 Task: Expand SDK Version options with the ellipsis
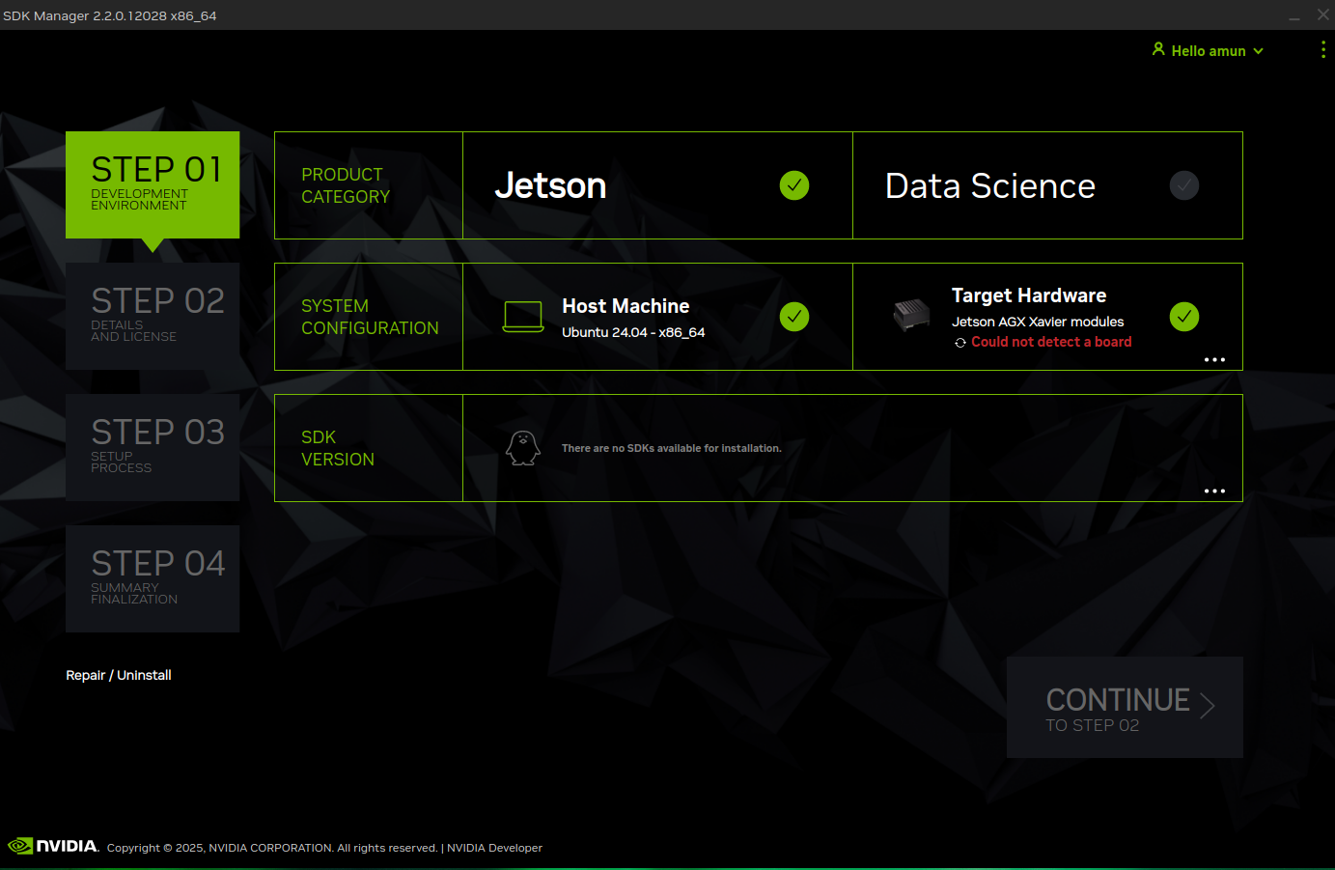[x=1214, y=491]
